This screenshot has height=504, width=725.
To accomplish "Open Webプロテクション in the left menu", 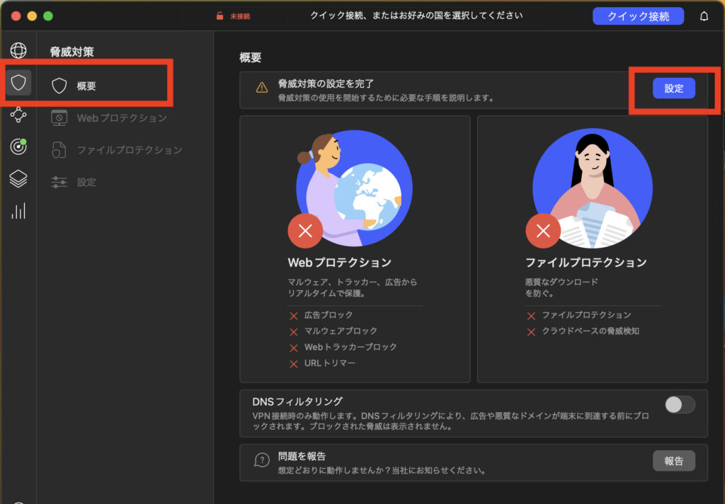I will pyautogui.click(x=121, y=118).
